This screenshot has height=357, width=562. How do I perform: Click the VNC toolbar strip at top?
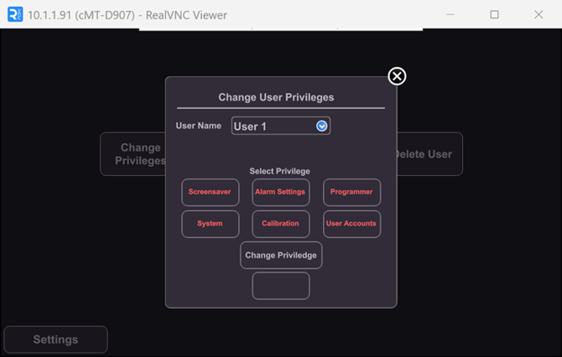point(281,29)
